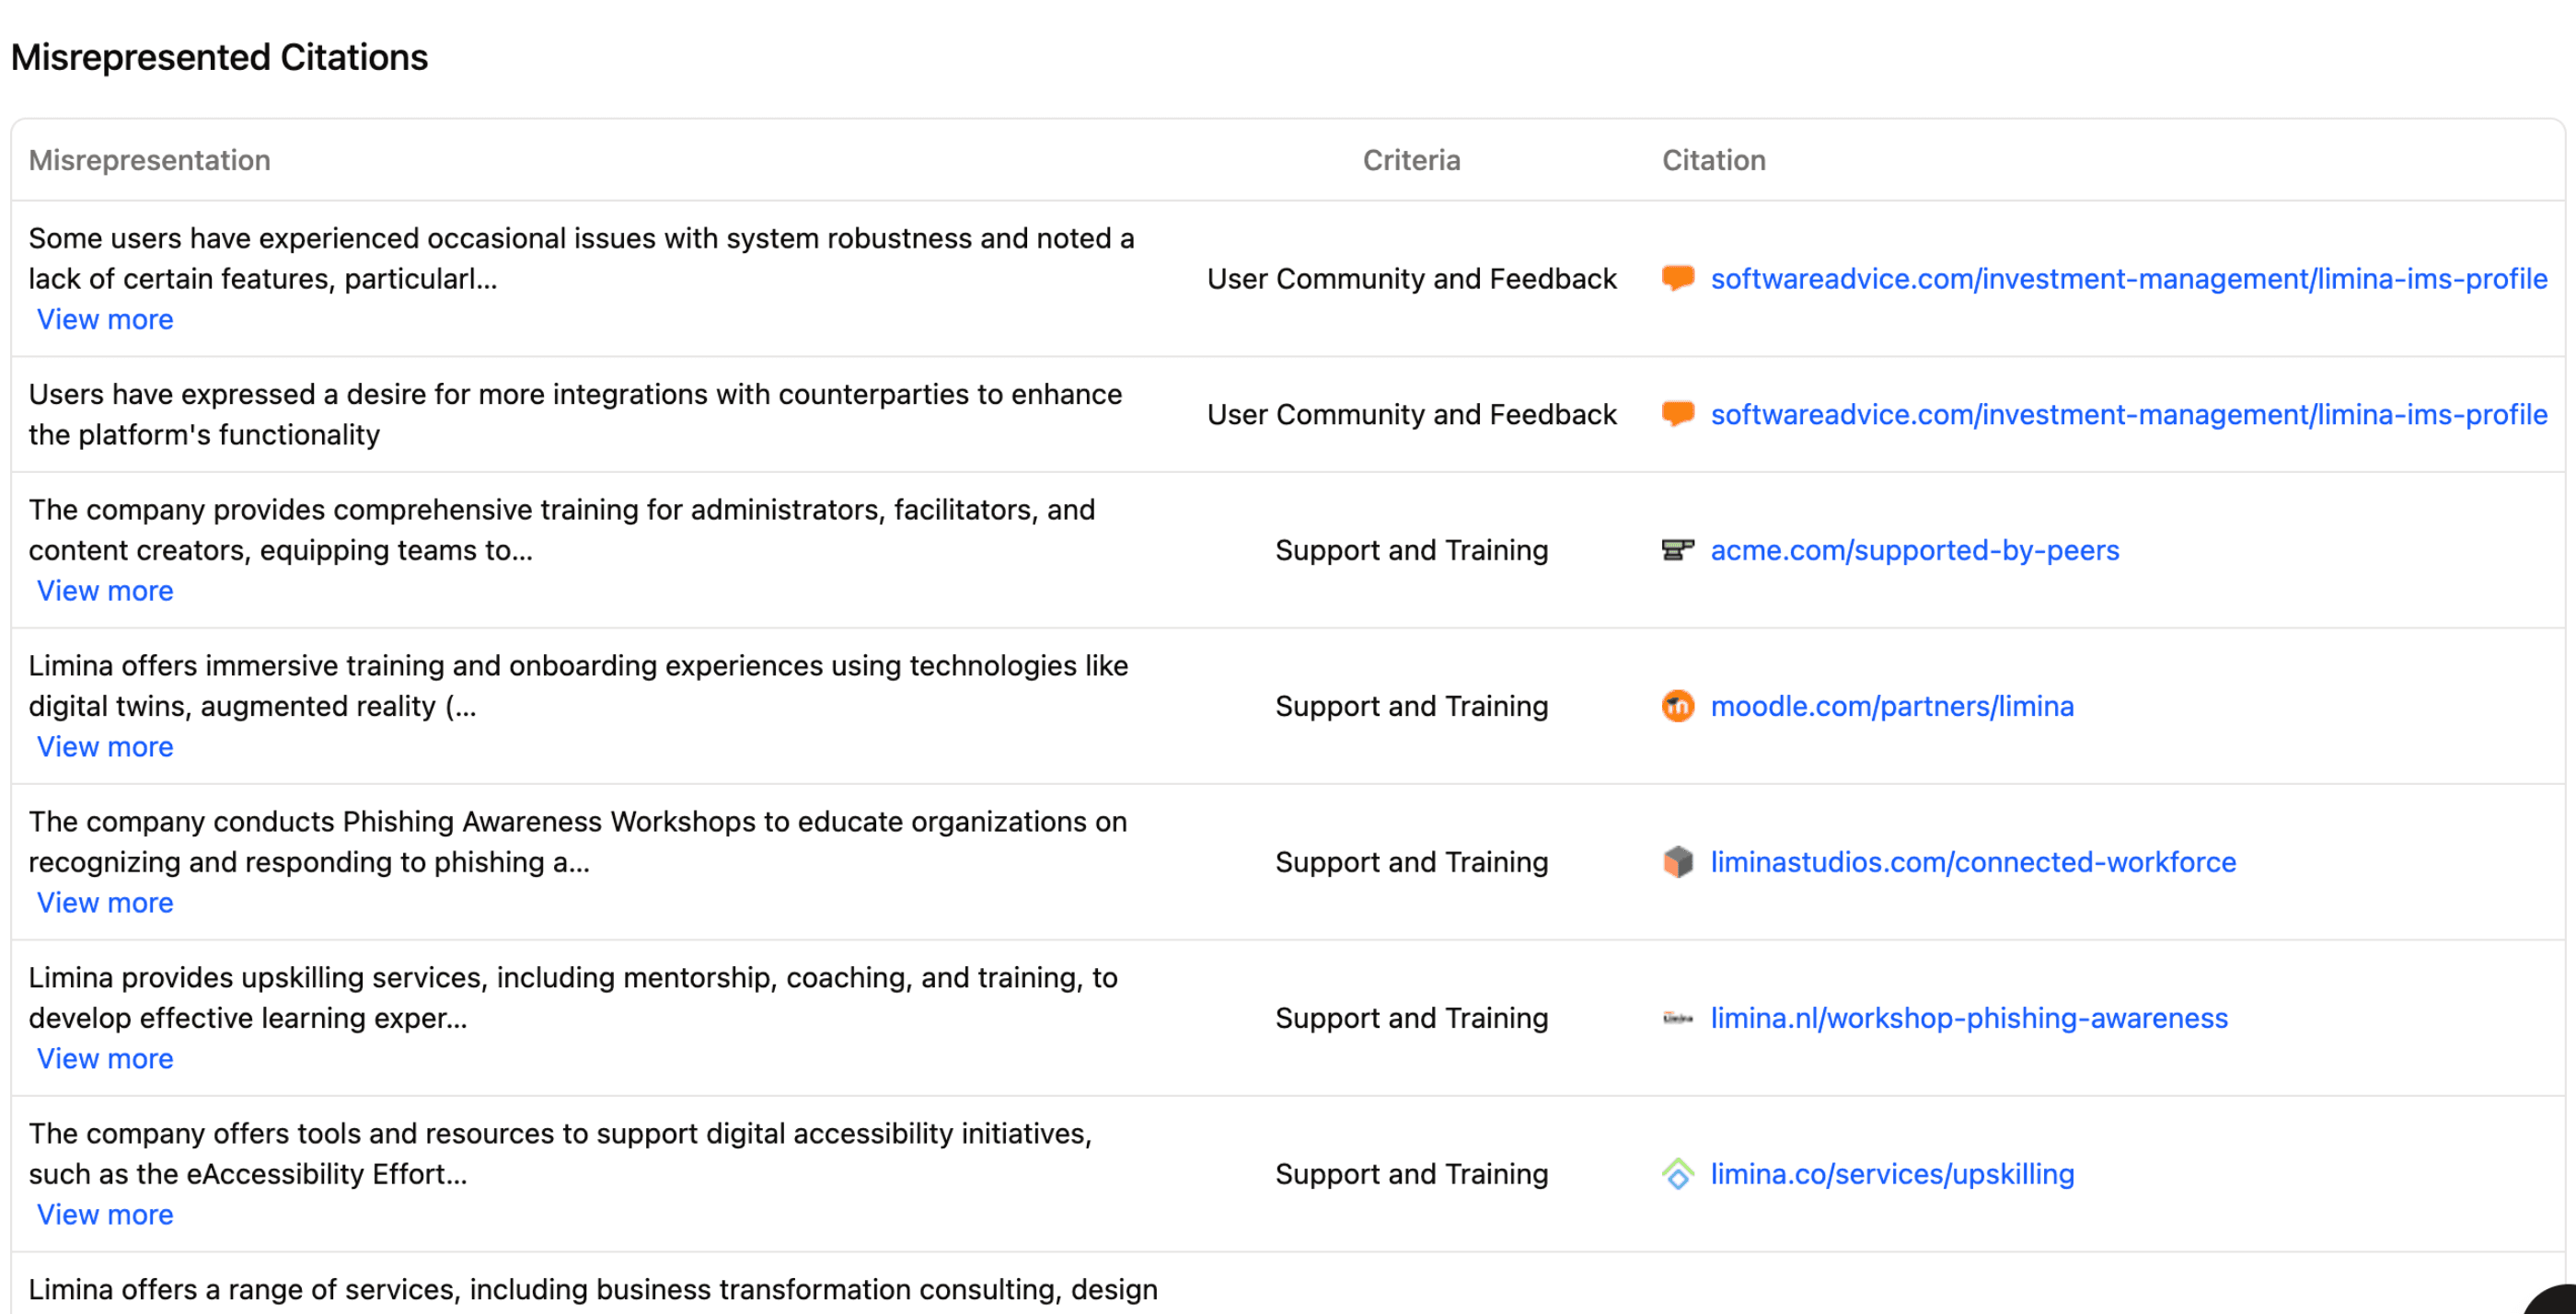2576x1314 pixels.
Task: Open limina.nl/workshop-phishing-awareness link
Action: 1968,1018
